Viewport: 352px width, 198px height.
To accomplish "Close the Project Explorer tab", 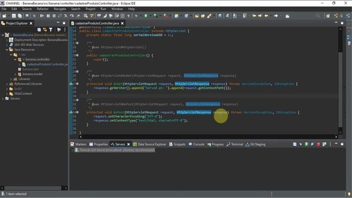I will coord(31,23).
